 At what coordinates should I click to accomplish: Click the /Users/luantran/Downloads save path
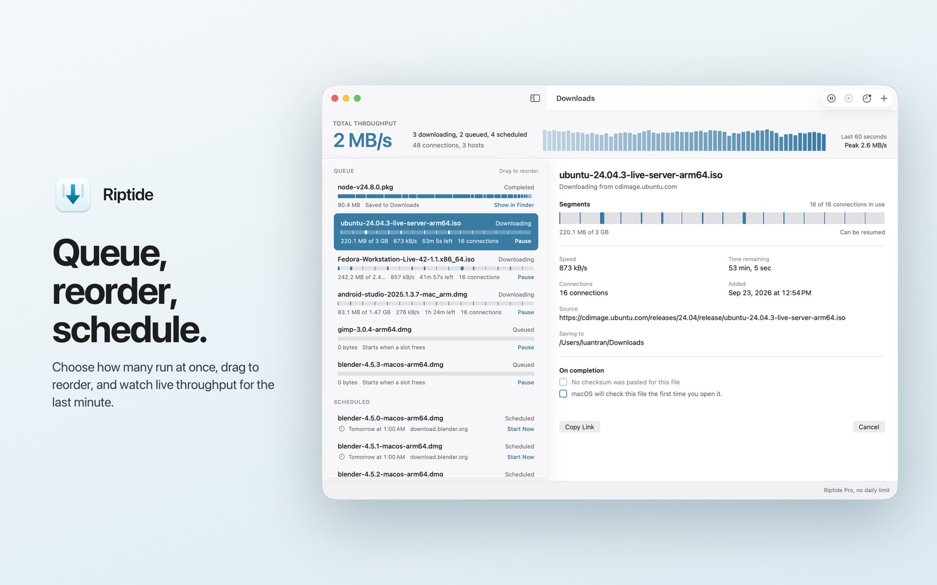click(x=601, y=343)
